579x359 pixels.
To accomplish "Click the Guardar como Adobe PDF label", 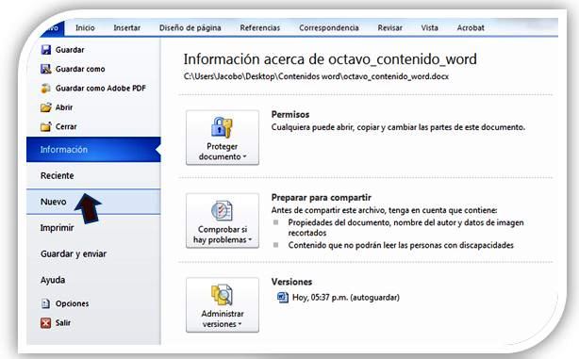I will click(x=101, y=89).
